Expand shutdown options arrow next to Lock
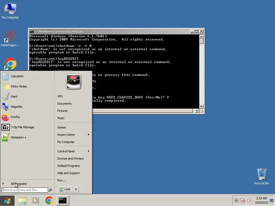The image size is (275, 206). click(x=76, y=189)
